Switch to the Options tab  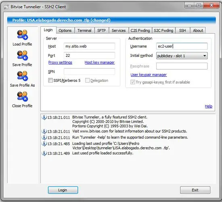(x=65, y=30)
